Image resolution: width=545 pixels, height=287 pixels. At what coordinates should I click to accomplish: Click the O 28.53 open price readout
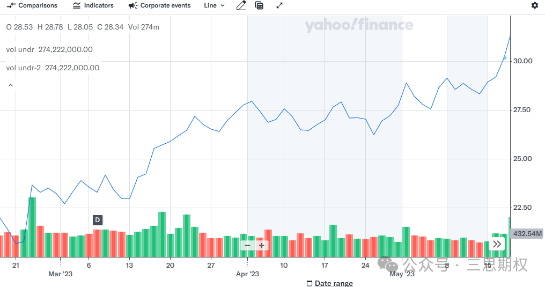(19, 27)
